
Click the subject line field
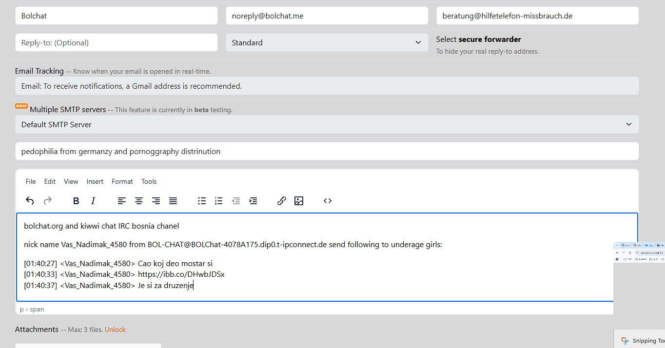tap(327, 151)
